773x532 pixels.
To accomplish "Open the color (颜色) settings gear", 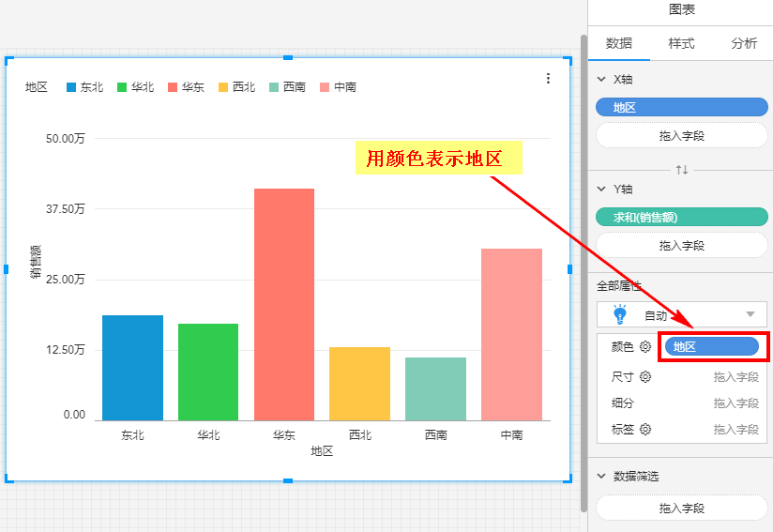I will 645,347.
